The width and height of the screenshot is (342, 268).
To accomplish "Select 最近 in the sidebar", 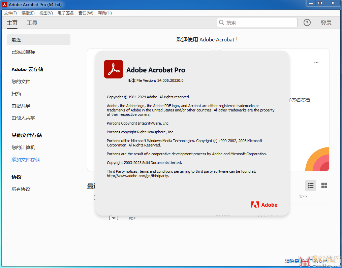I will 39,40.
